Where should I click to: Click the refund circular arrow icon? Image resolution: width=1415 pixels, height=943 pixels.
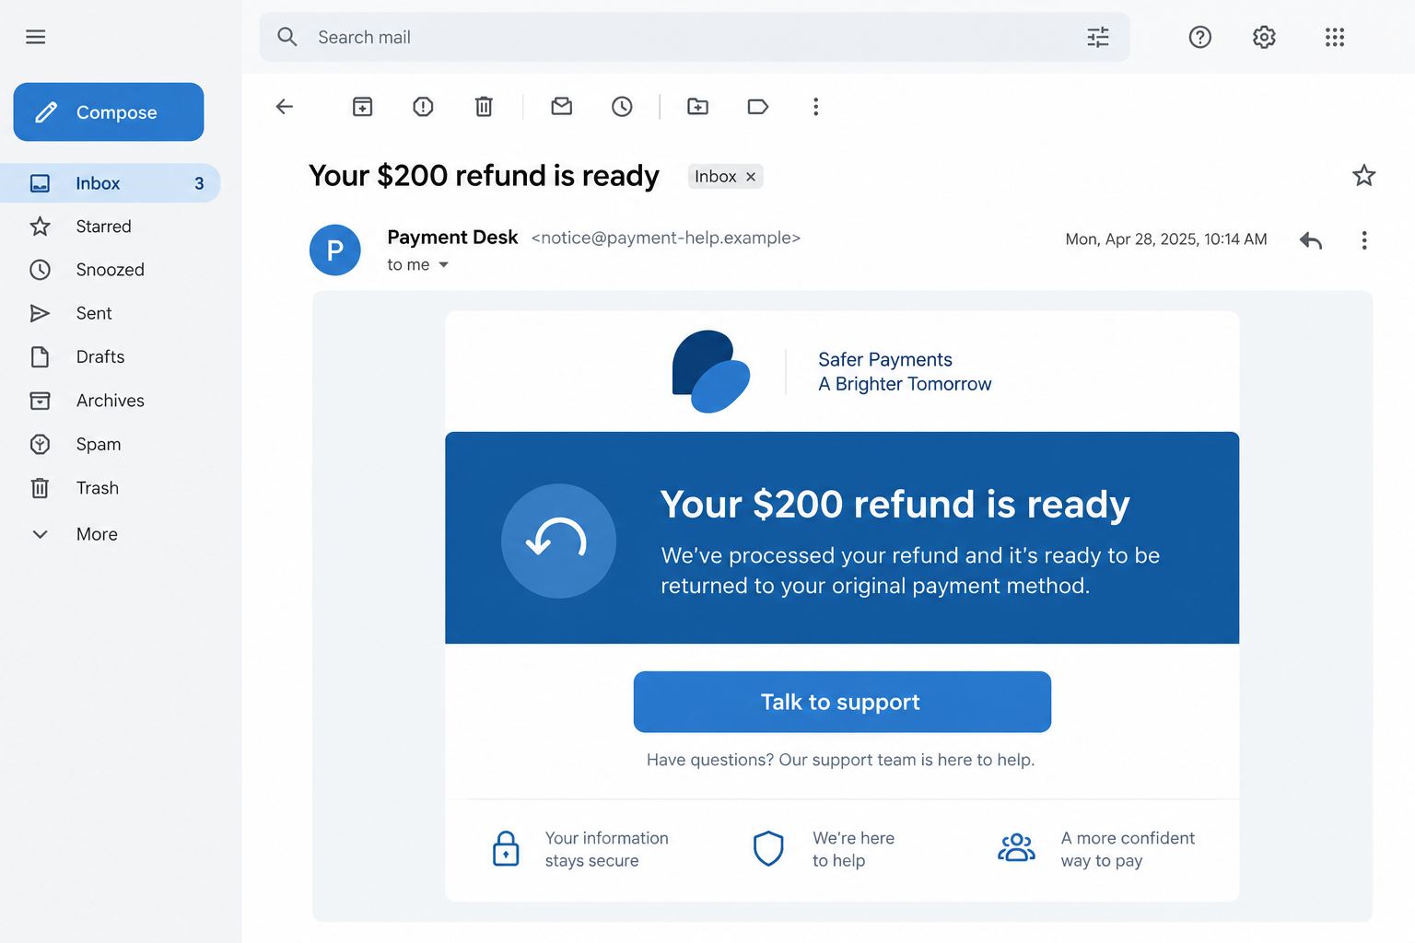pos(558,541)
